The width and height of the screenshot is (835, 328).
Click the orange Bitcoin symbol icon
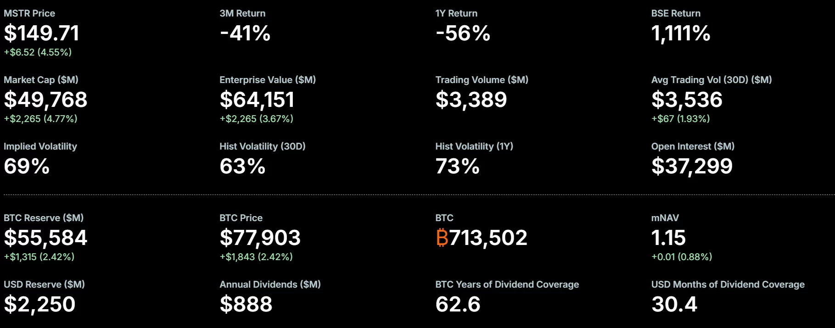pyautogui.click(x=442, y=238)
